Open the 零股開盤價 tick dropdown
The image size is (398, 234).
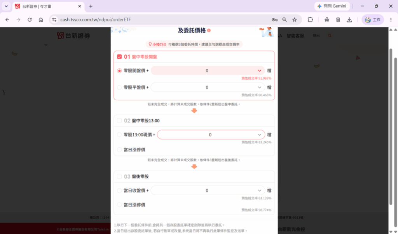[208, 71]
